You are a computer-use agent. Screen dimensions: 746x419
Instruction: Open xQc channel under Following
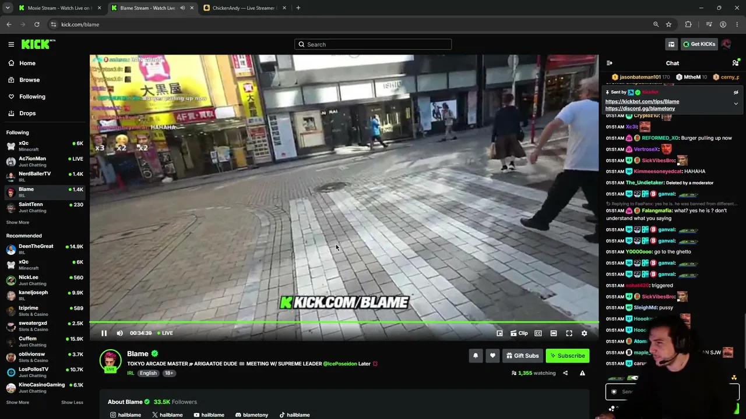(x=45, y=145)
